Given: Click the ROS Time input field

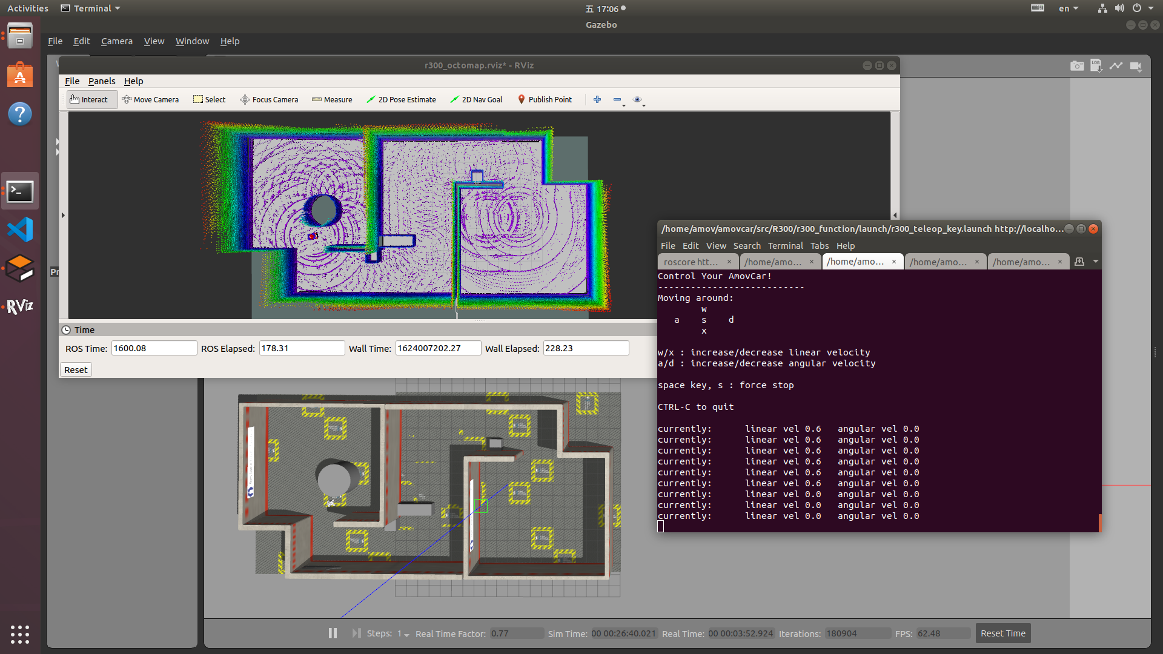Looking at the screenshot, I should pos(154,348).
